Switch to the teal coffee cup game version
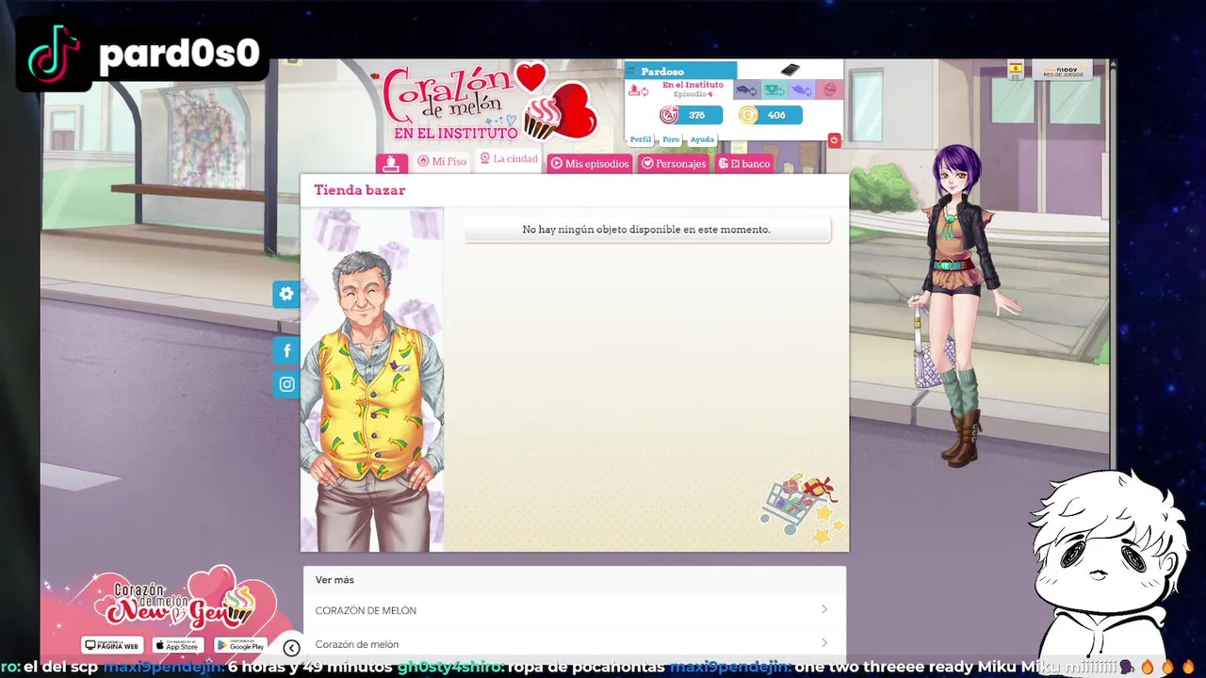This screenshot has width=1206, height=678. coord(774,90)
